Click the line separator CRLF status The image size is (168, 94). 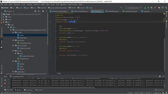coord(142,93)
